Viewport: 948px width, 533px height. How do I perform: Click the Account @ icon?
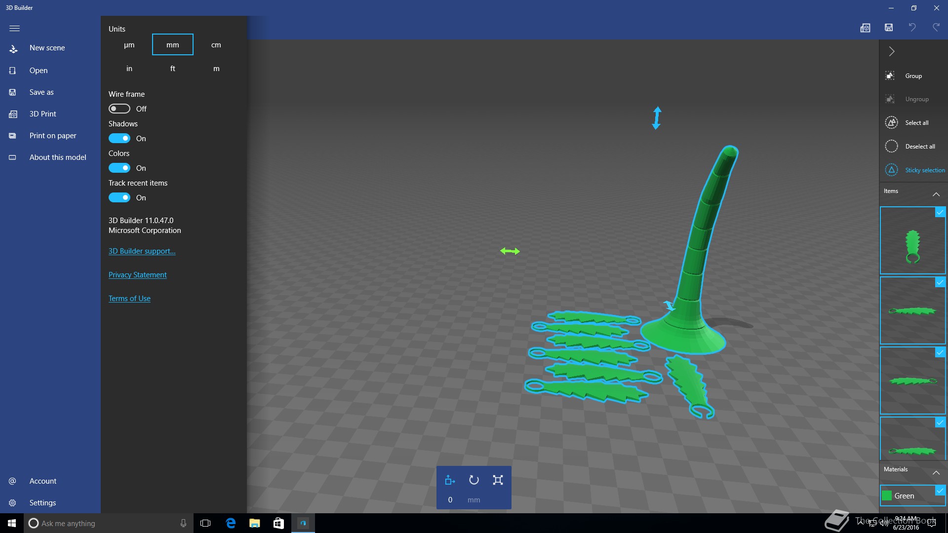(12, 481)
